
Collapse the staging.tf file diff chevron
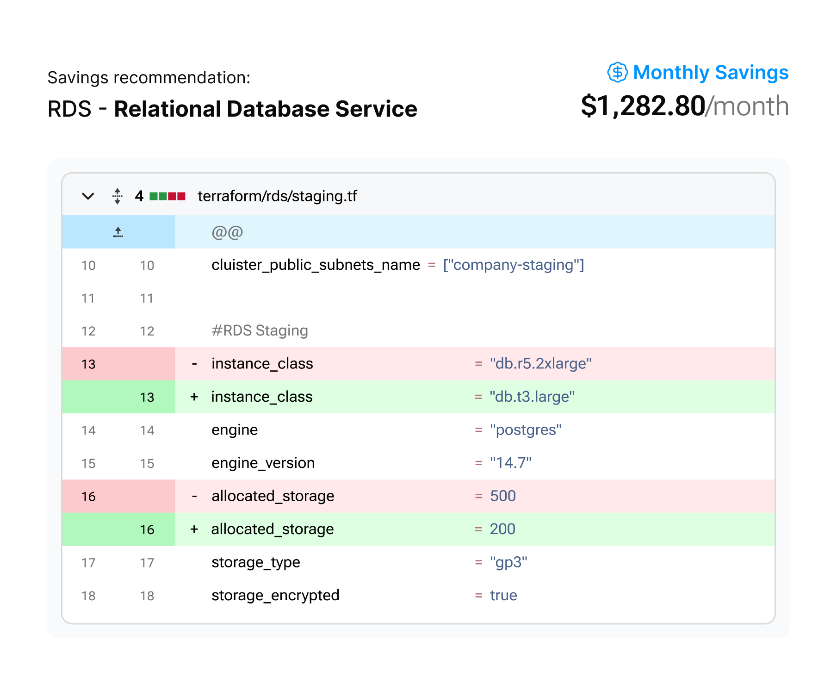88,196
